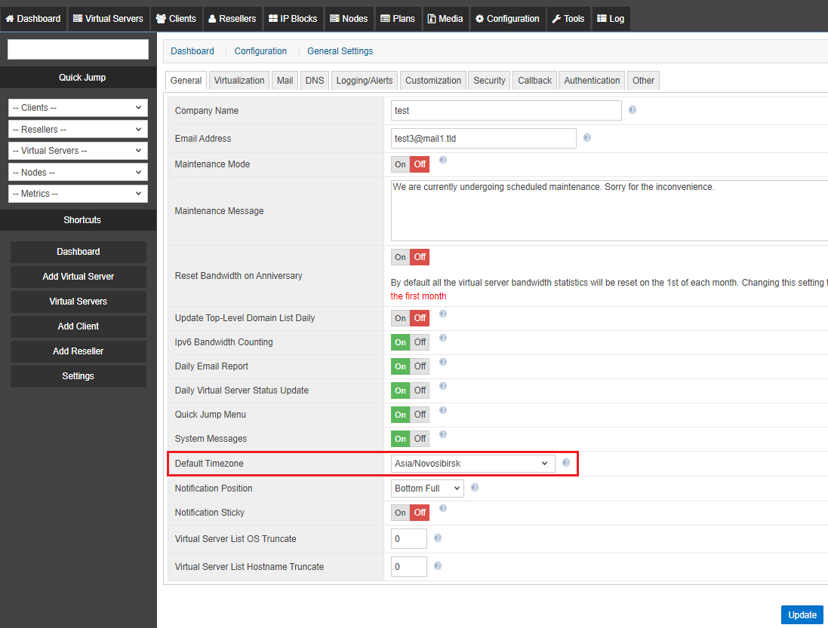
Task: Click help icon next to Default Timezone
Action: [566, 462]
